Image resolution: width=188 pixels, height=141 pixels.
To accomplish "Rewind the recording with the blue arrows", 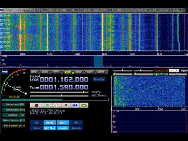I will click(75, 105).
